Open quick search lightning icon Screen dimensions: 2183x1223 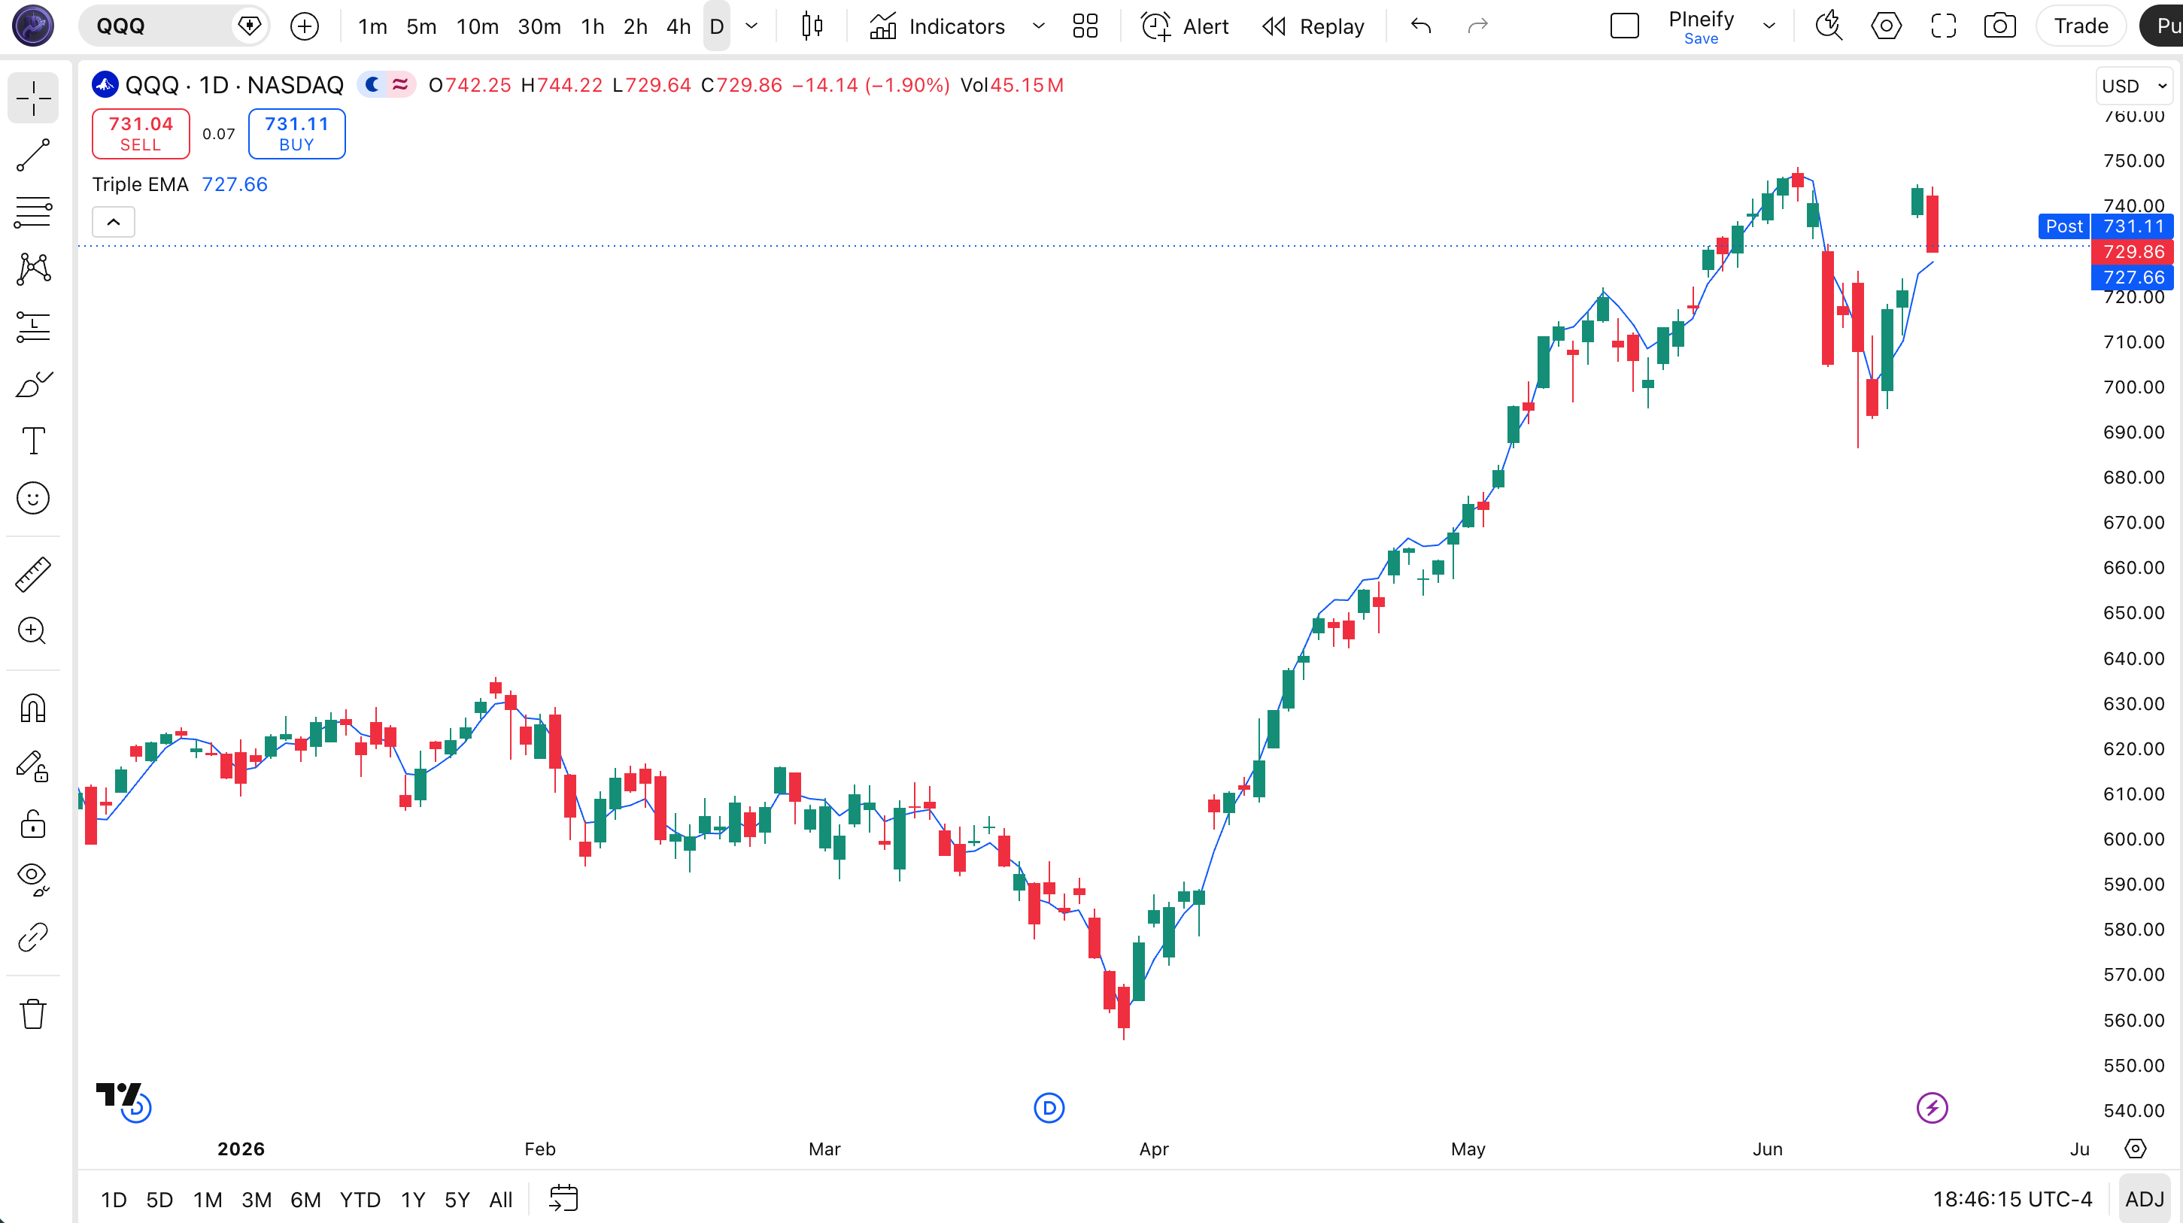tap(1829, 26)
